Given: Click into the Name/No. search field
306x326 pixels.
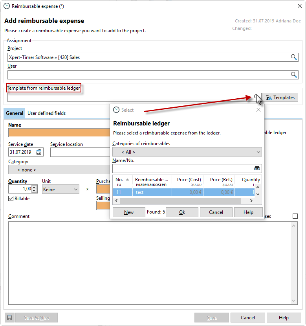Looking at the screenshot, I should pyautogui.click(x=183, y=168).
